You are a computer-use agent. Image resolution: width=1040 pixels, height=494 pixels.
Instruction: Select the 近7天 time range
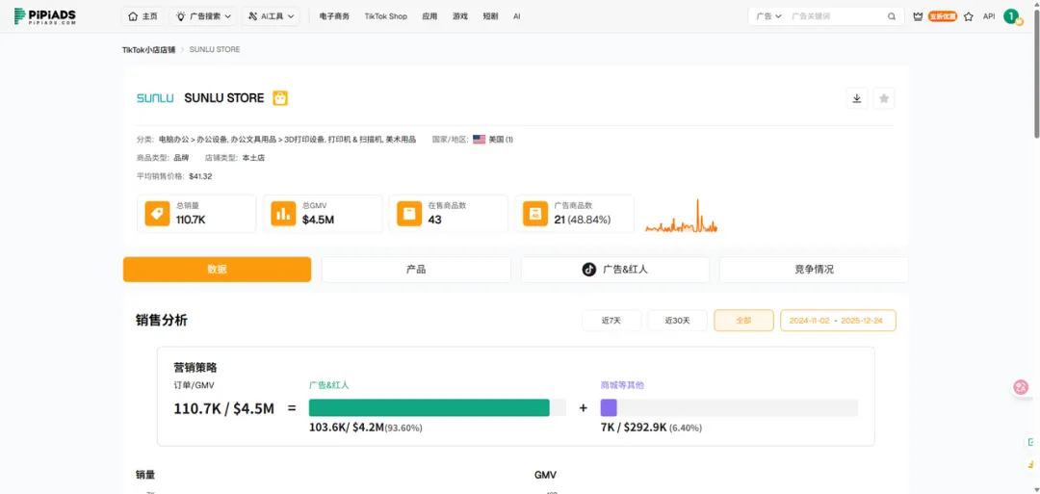[x=611, y=321]
